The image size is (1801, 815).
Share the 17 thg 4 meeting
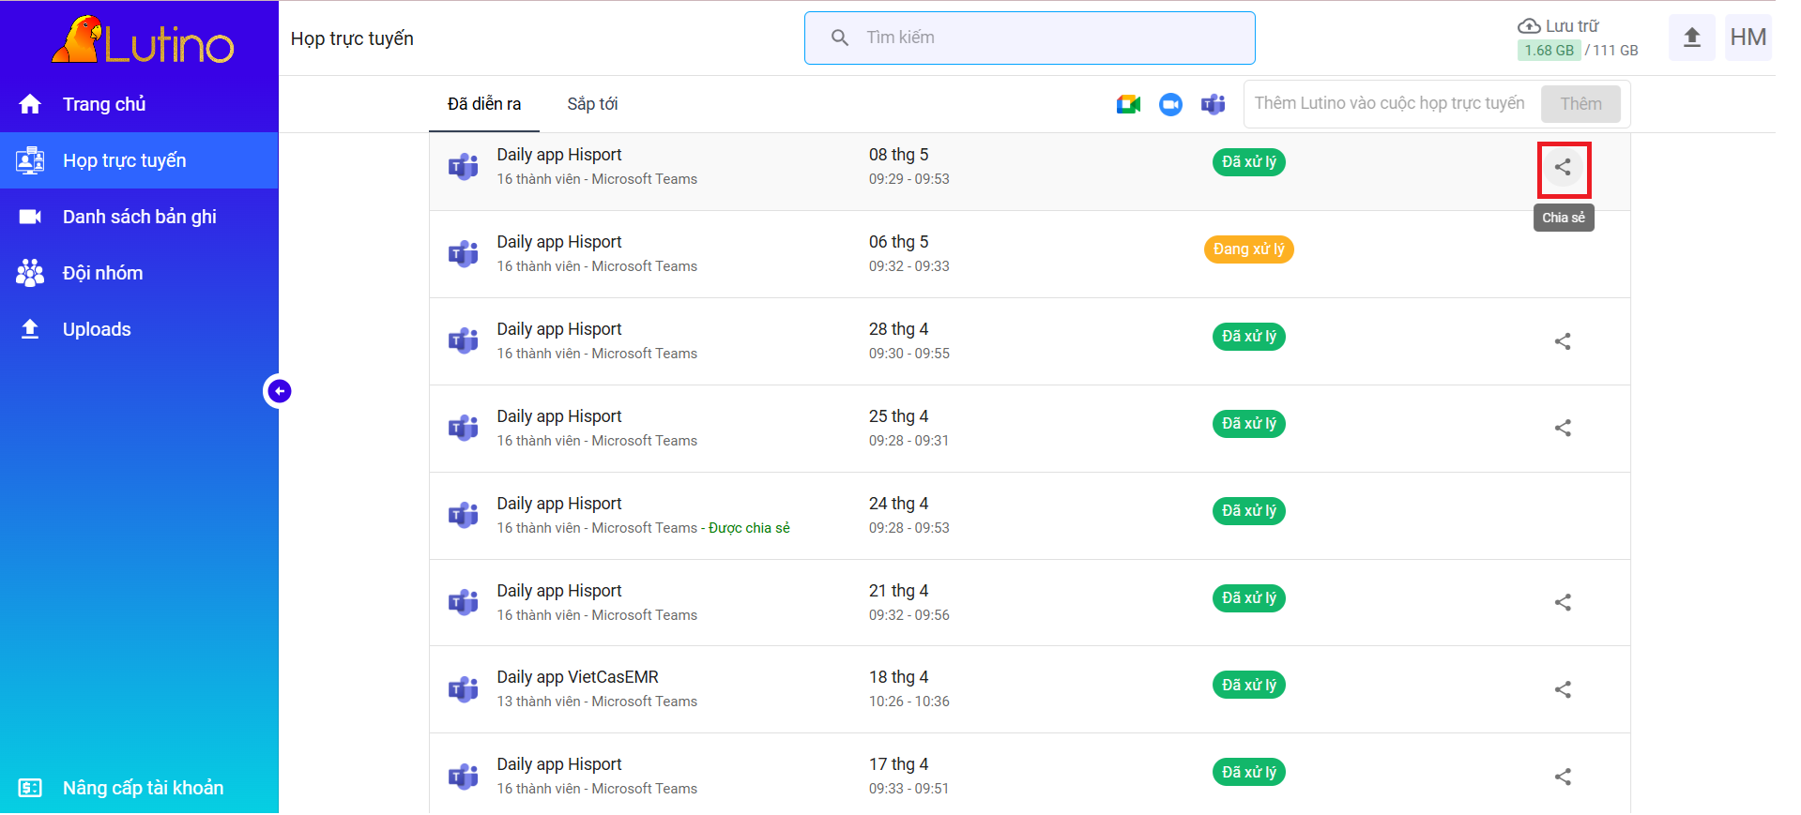click(1563, 777)
